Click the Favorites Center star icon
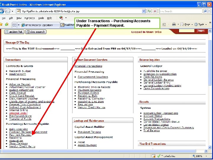 click(1, 24)
